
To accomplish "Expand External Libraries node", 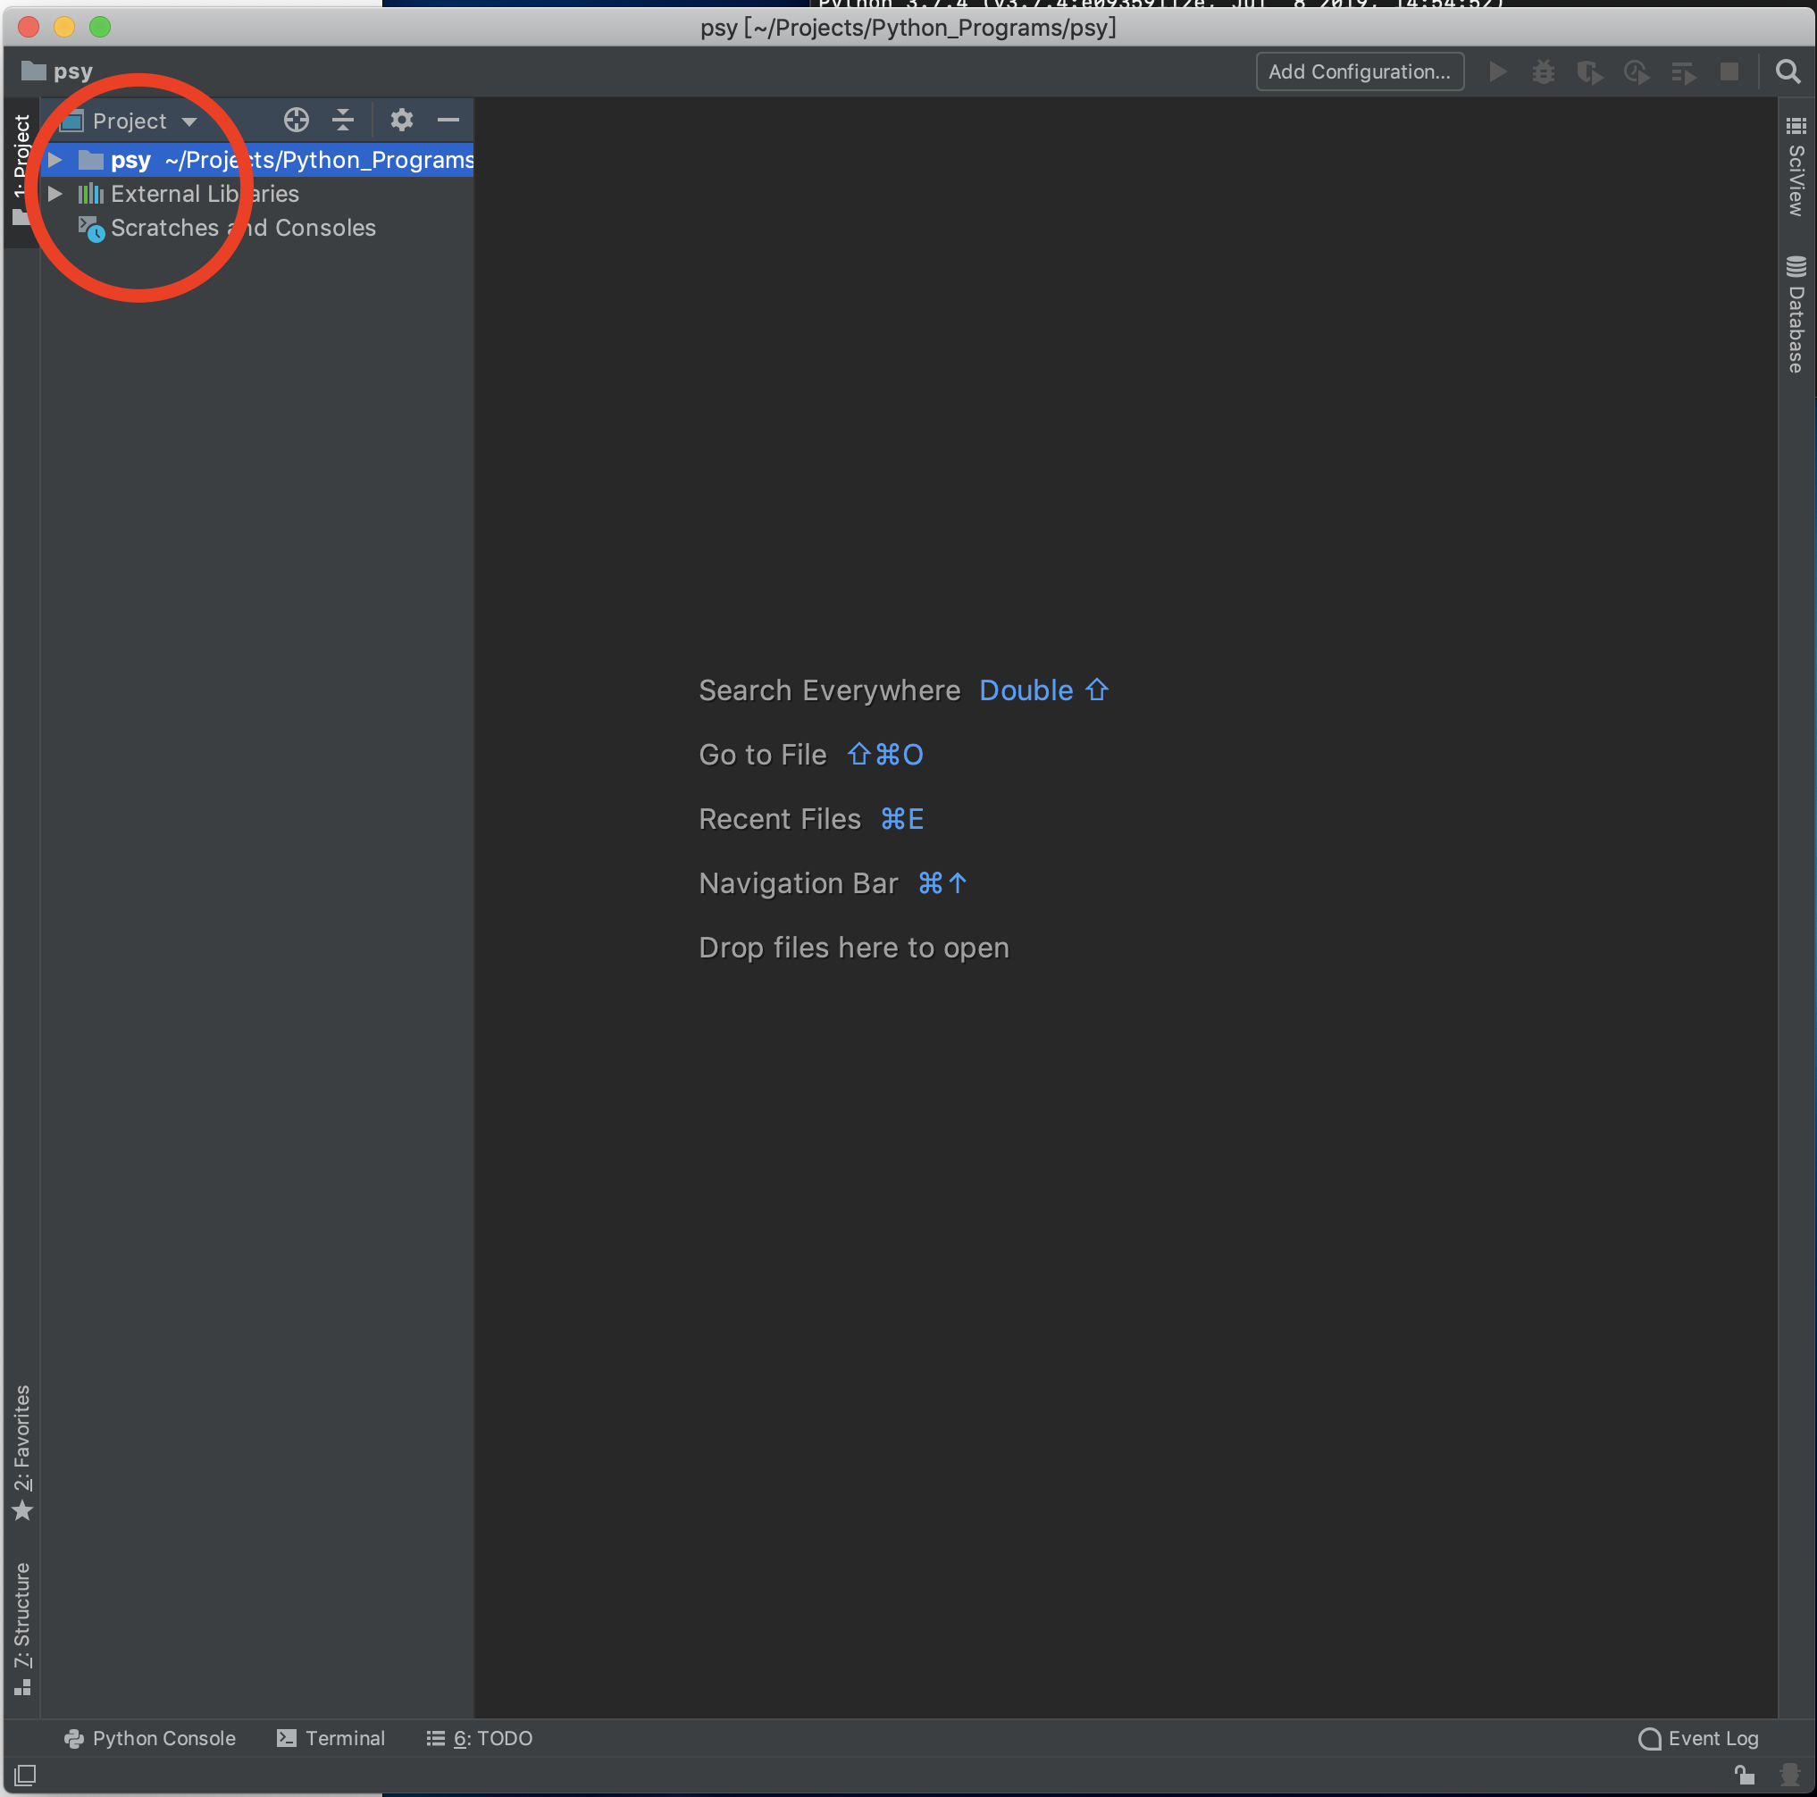I will 55,194.
